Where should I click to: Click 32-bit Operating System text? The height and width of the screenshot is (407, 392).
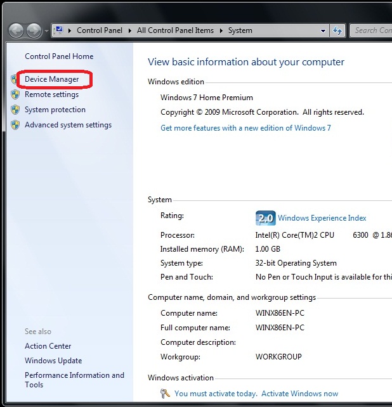(x=296, y=263)
